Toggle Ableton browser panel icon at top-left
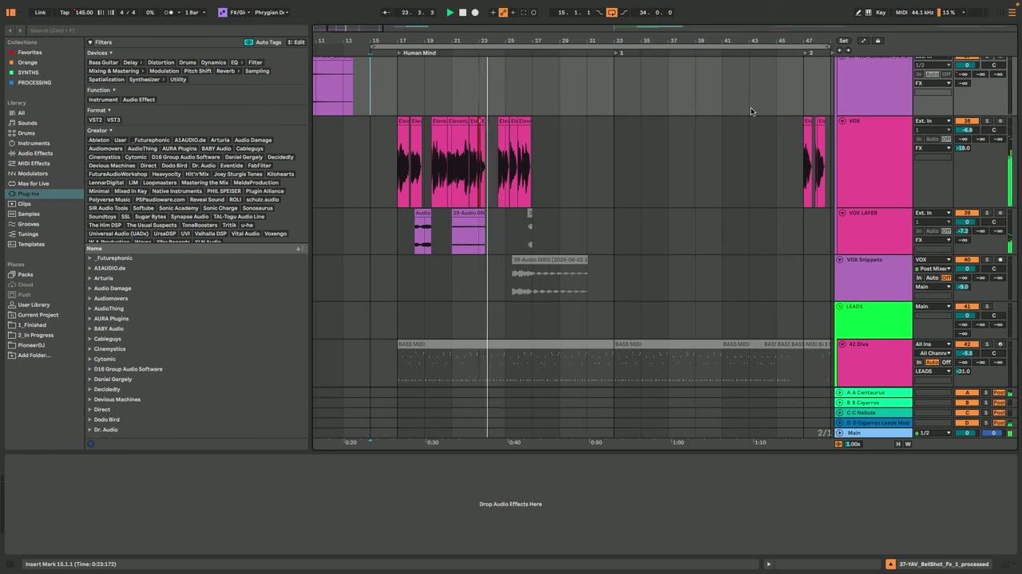 click(x=11, y=12)
